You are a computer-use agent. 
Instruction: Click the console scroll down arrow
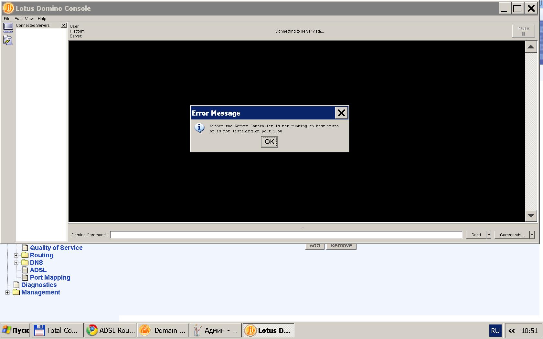pos(531,216)
